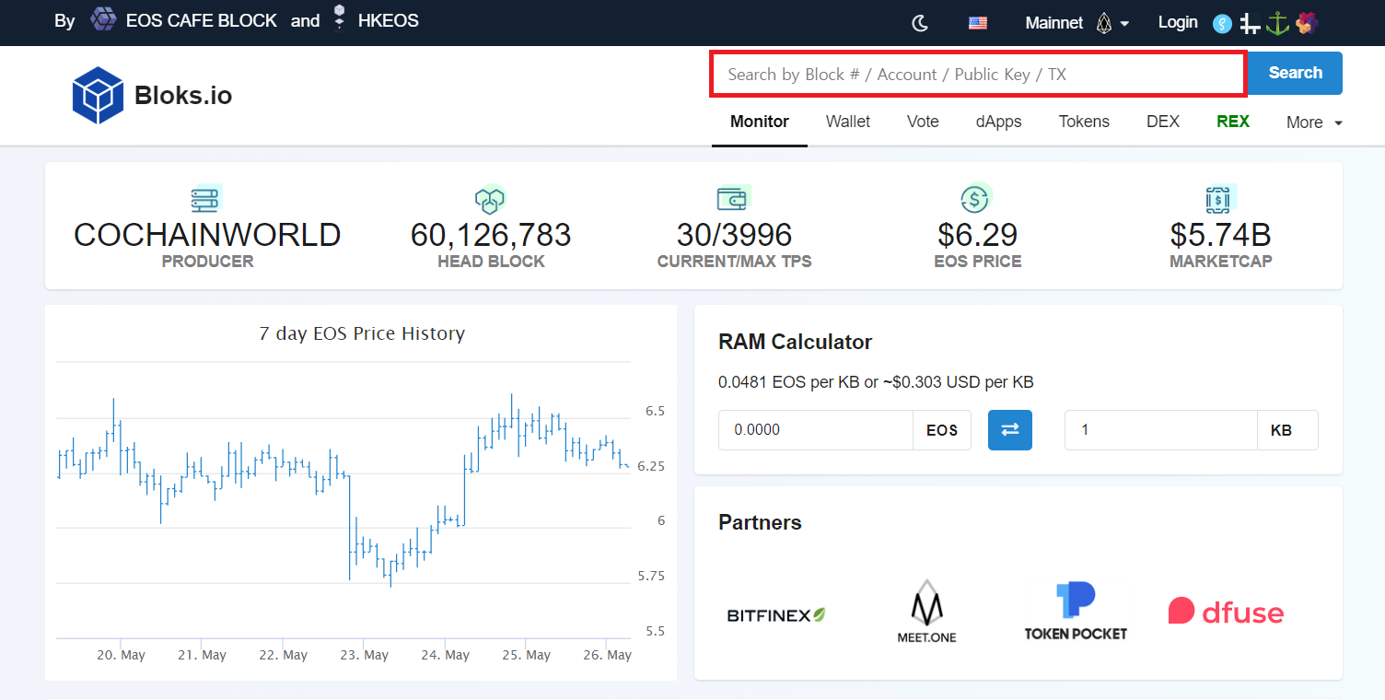Open the green REX tab
Viewport: 1385px width, 700px height.
coord(1233,122)
